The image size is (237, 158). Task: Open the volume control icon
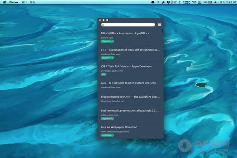click(x=215, y=2)
